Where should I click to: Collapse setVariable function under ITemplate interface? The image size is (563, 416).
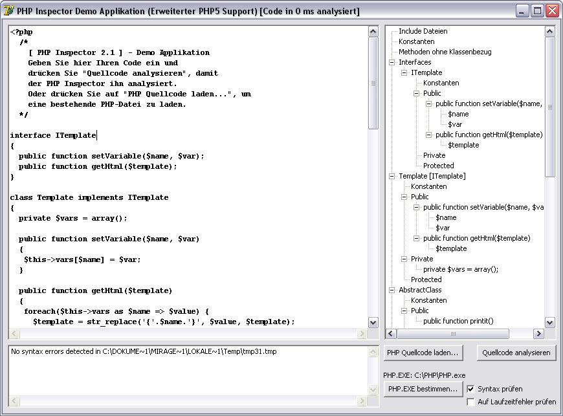[x=428, y=104]
